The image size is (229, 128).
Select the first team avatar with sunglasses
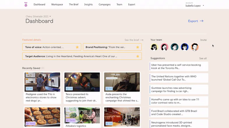coord(154,47)
